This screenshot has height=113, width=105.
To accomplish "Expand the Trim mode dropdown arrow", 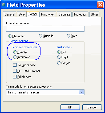I will (x=81, y=92).
